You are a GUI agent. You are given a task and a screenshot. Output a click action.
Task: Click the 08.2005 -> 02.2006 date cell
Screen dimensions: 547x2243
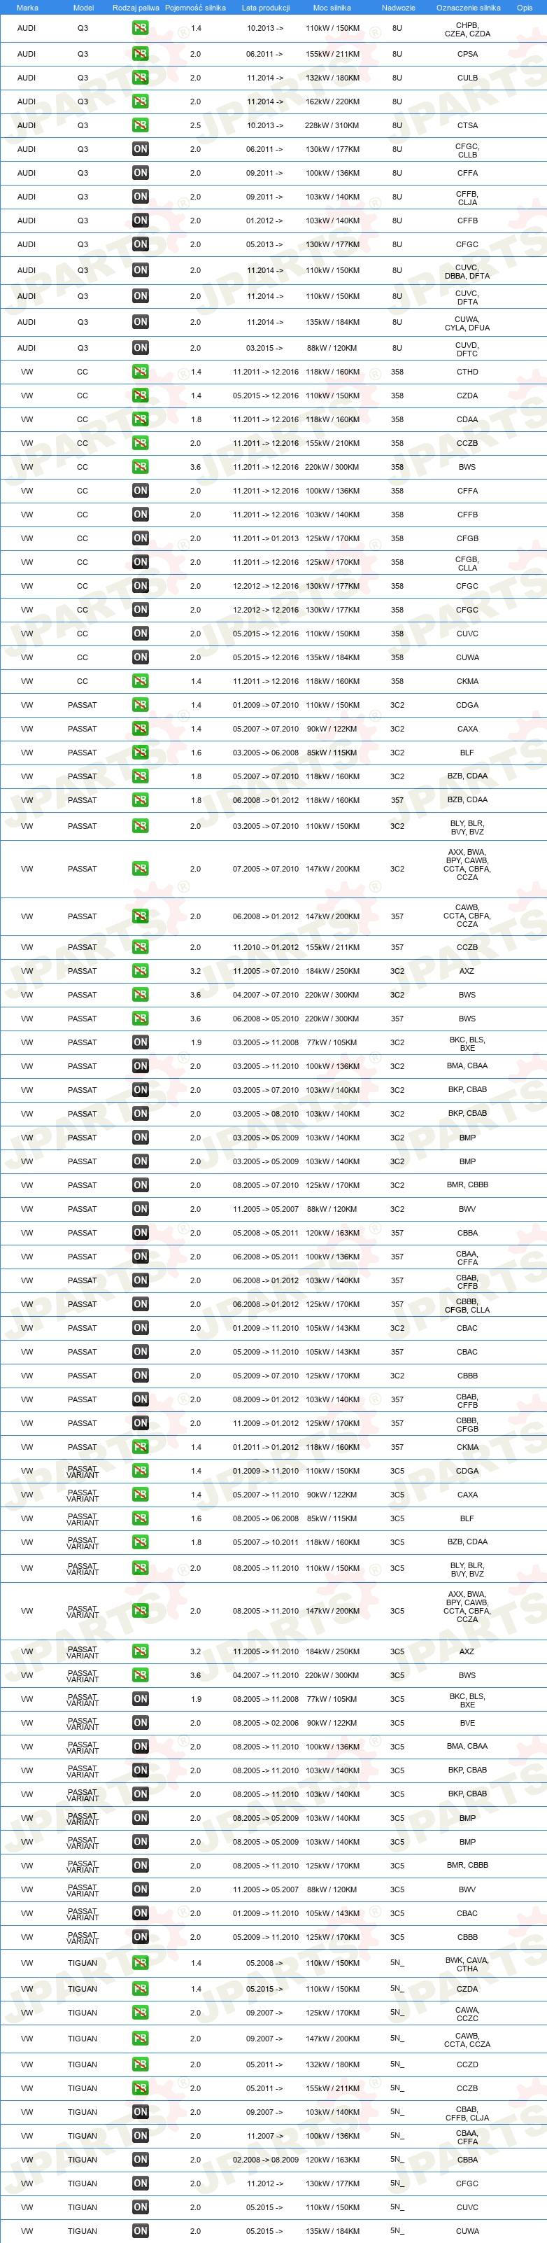click(x=265, y=1722)
